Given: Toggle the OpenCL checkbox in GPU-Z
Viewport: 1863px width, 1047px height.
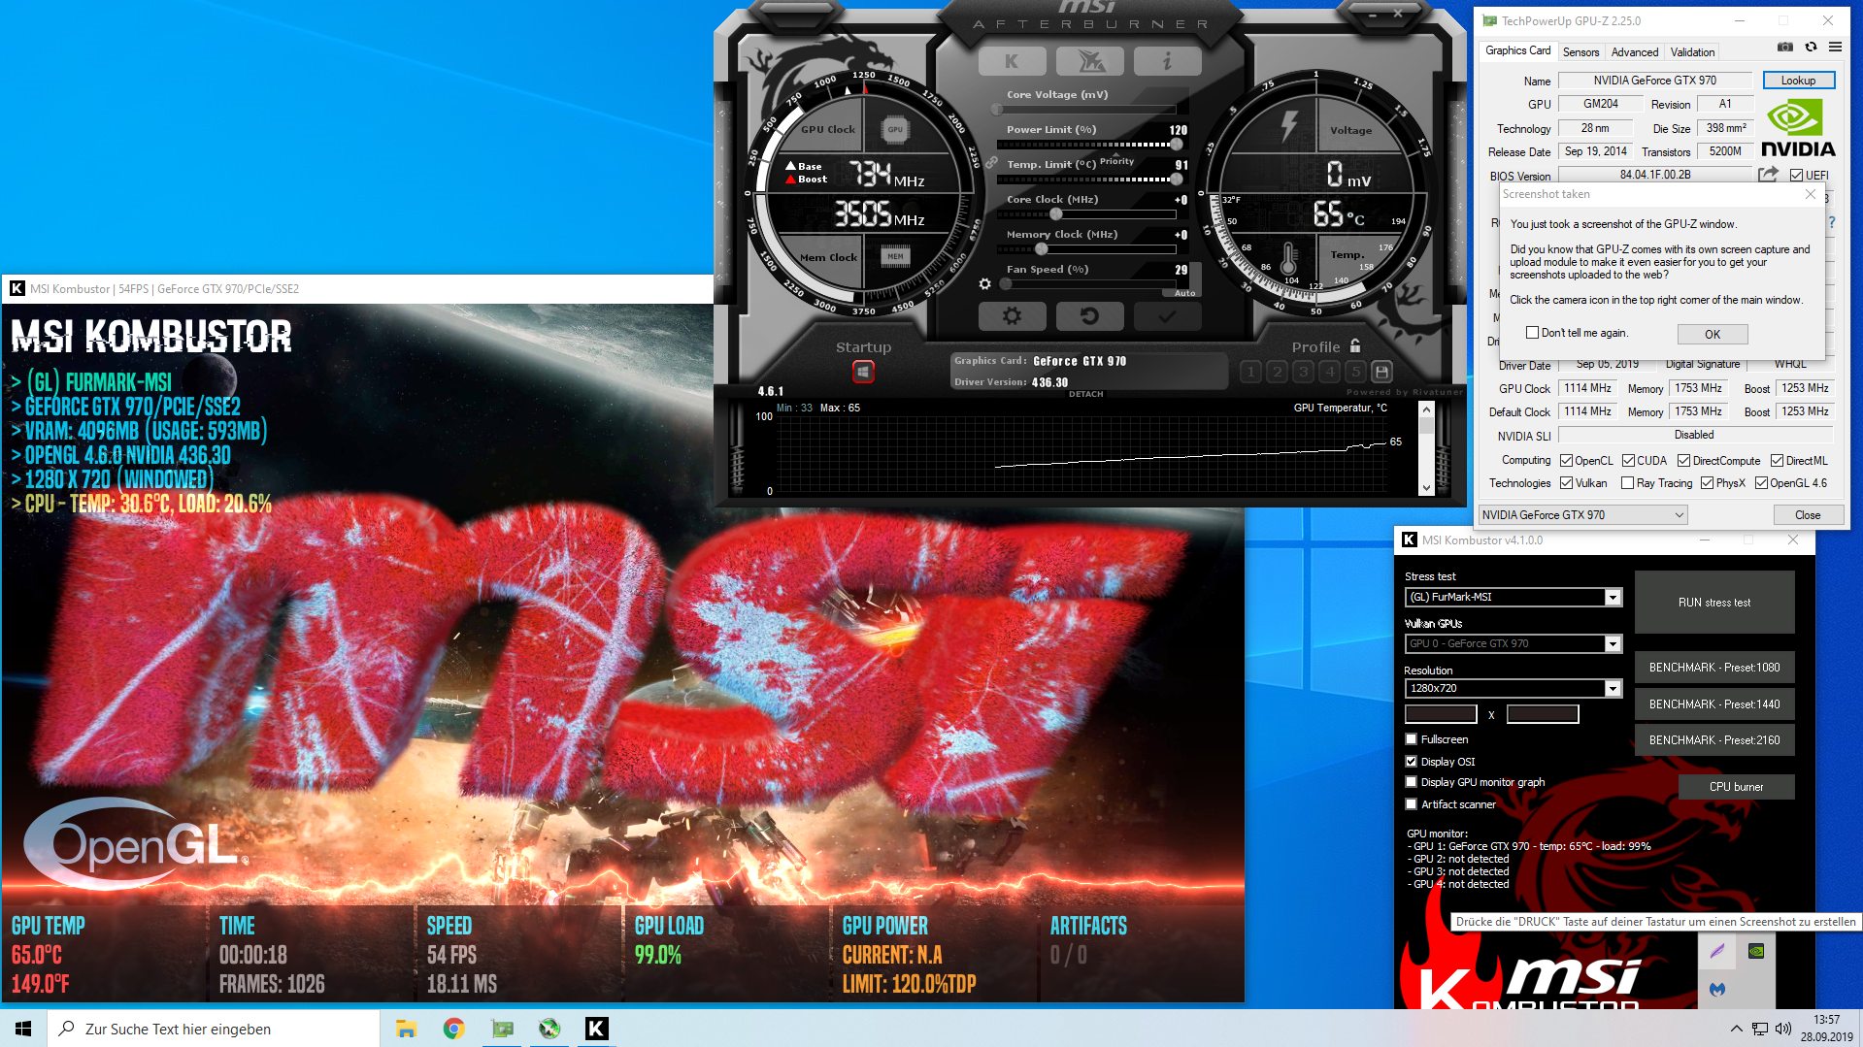Looking at the screenshot, I should click(1566, 461).
